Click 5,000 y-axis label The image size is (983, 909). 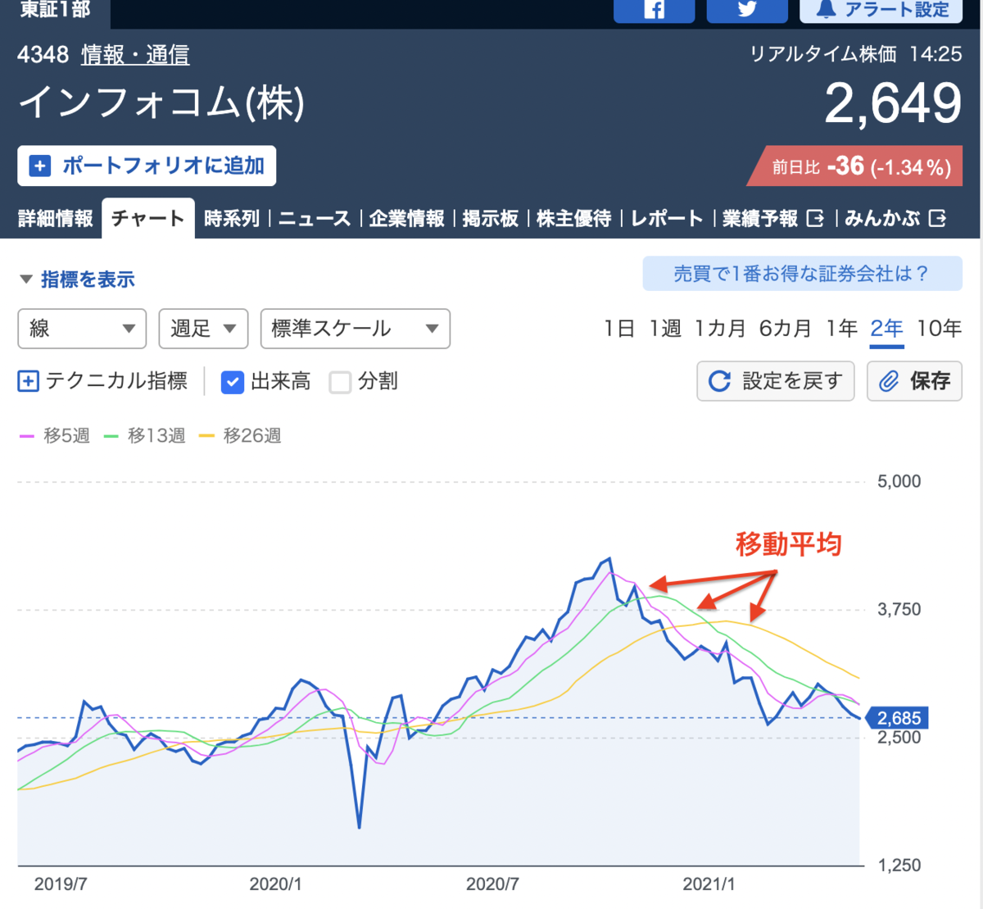(899, 481)
